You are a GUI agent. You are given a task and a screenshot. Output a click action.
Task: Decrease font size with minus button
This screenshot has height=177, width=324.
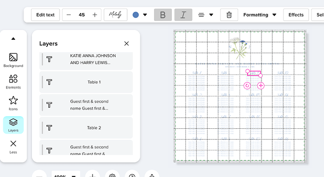69,15
